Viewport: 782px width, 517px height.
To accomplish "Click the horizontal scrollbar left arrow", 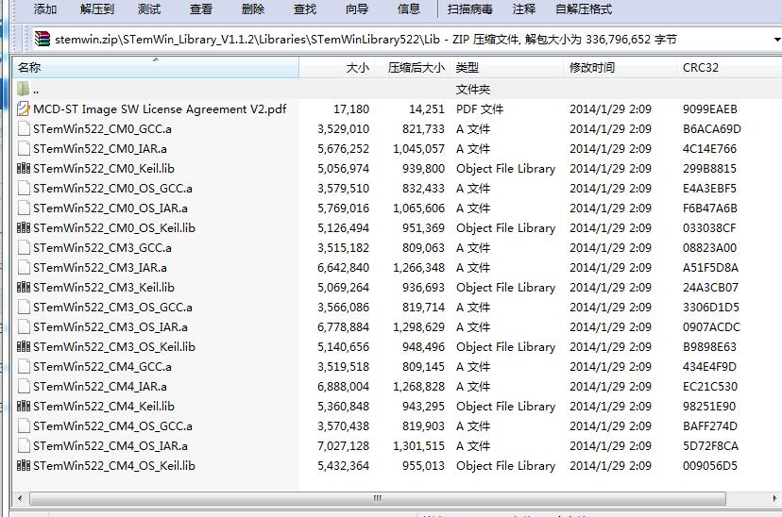I will click(20, 498).
